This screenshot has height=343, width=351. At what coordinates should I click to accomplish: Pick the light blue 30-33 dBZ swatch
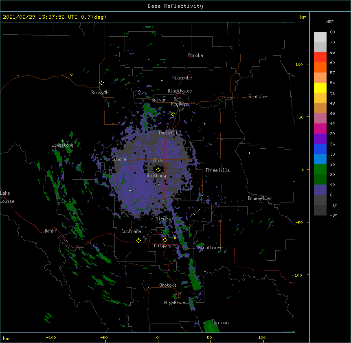coord(320,159)
